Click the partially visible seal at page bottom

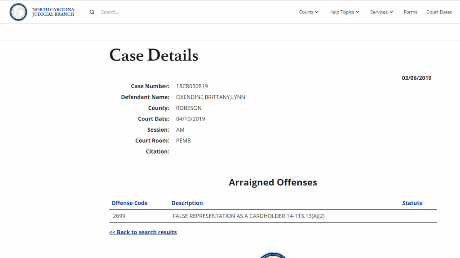click(x=273, y=255)
